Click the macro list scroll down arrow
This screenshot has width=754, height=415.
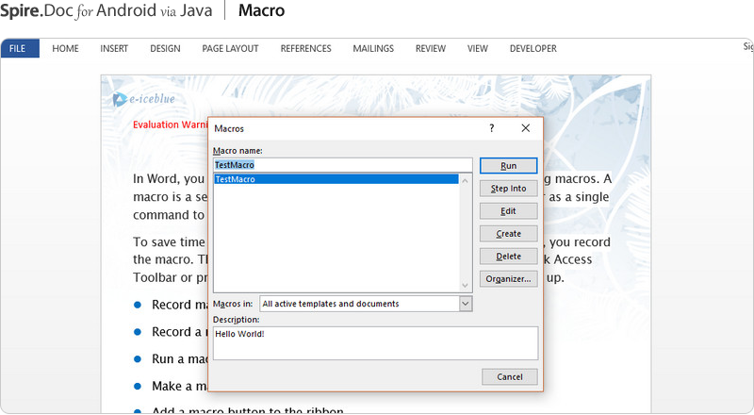[x=465, y=285]
